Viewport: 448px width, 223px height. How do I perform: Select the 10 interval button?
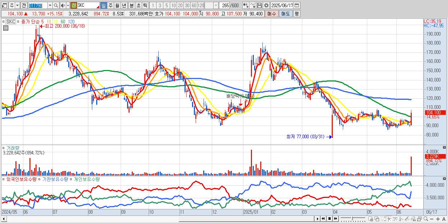pos(173,5)
